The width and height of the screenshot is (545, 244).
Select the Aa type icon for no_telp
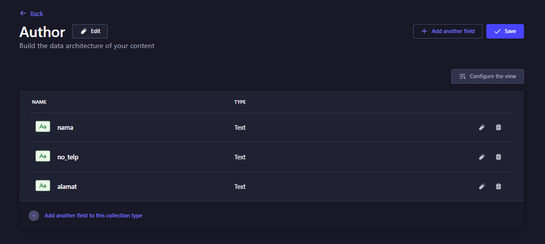pyautogui.click(x=43, y=156)
